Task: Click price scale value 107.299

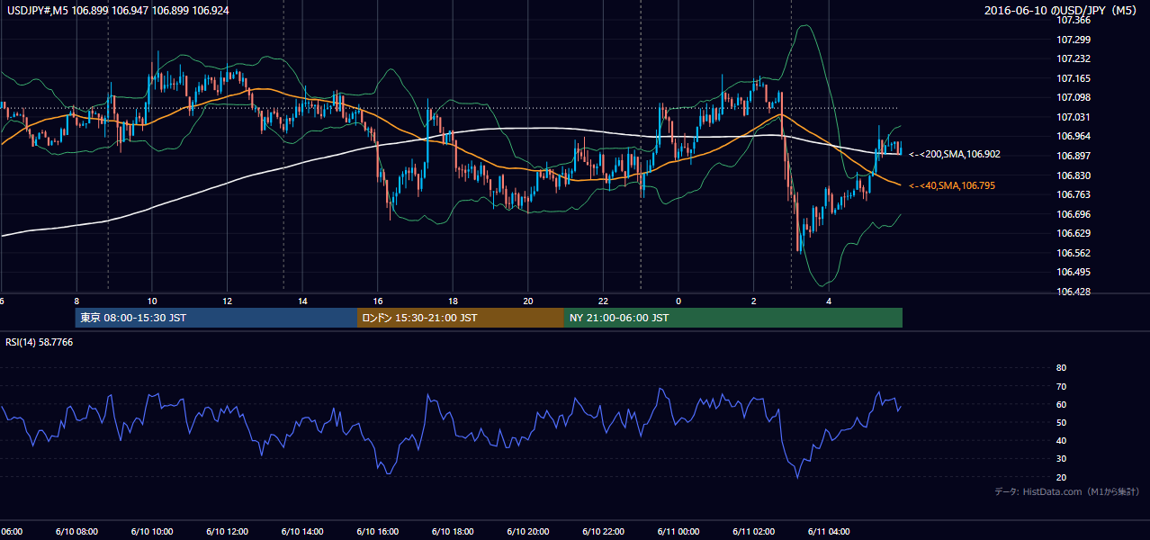Action: click(x=1074, y=40)
